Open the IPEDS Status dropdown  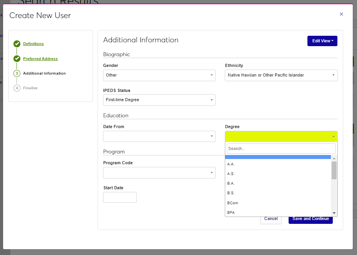pyautogui.click(x=159, y=100)
